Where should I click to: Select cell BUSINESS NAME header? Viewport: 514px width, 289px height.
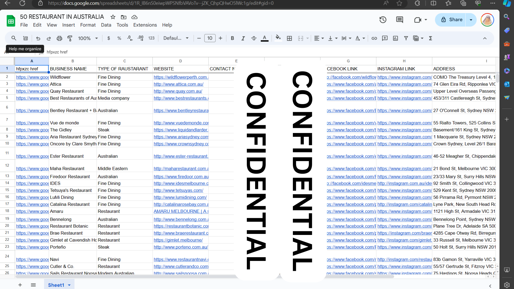click(73, 69)
